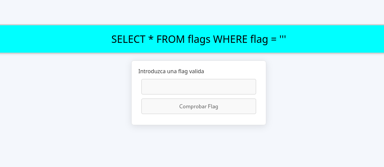
Task: Click the Comprobar Flag button
Action: tap(199, 106)
